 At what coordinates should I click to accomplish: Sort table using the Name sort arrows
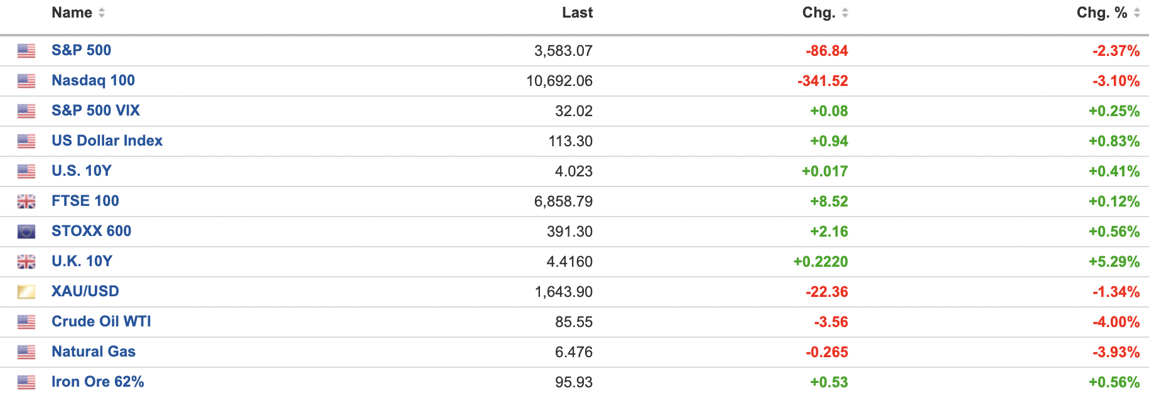[102, 13]
